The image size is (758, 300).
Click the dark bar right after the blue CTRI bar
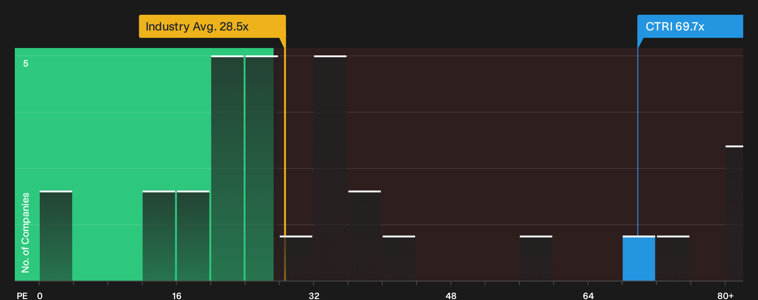point(673,258)
